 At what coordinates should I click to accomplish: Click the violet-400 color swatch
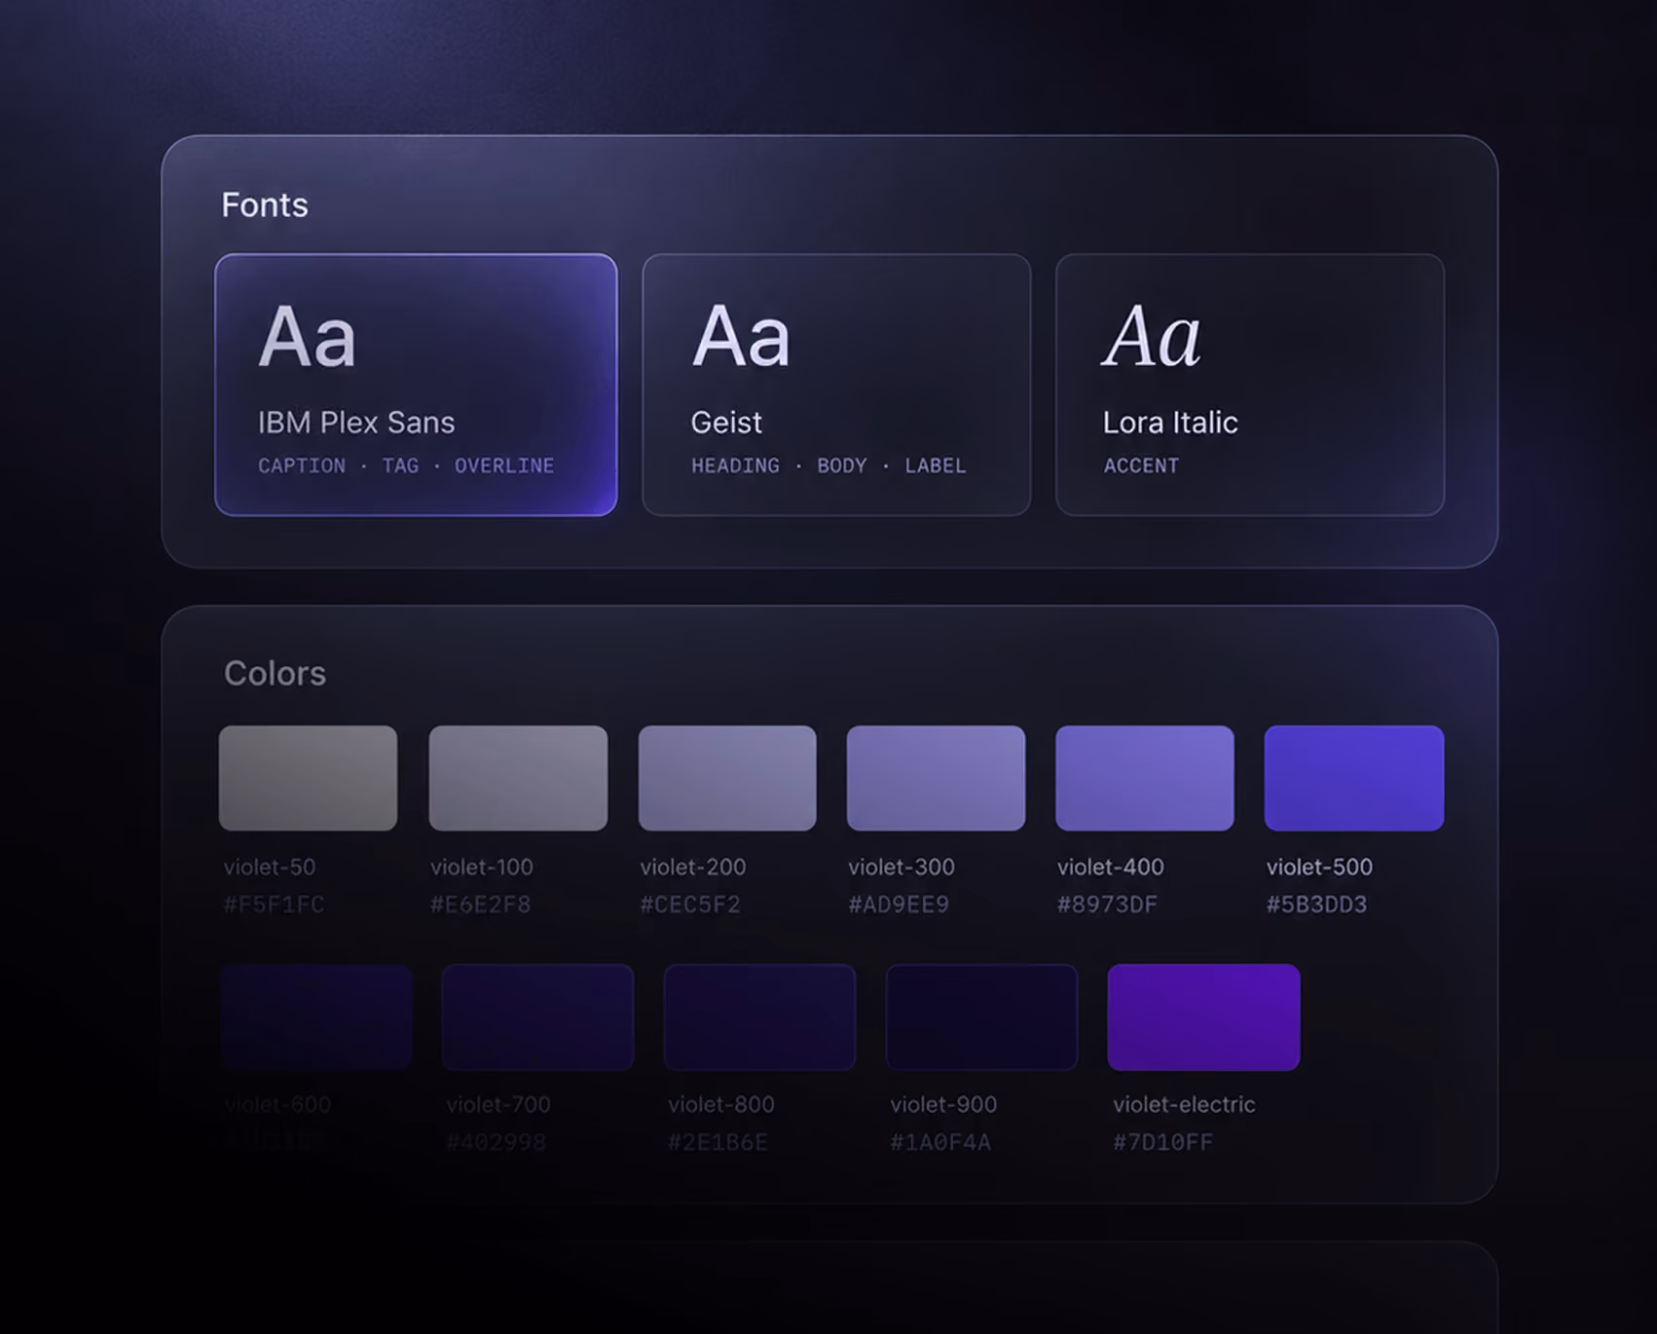1145,778
